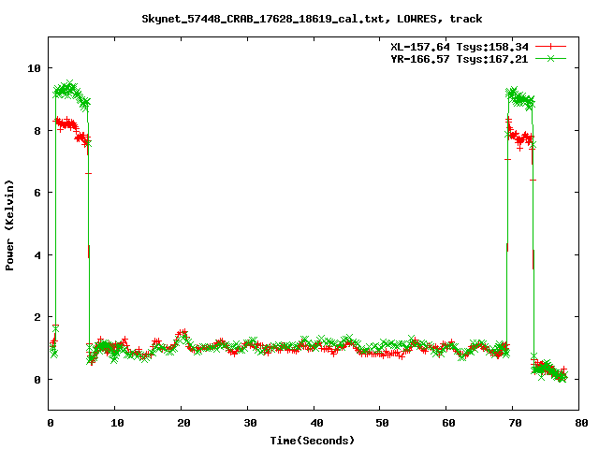Image resolution: width=599 pixels, height=449 pixels.
Task: Select the YR-166.57 Tsys:167.21 legend label
Action: click(x=460, y=59)
